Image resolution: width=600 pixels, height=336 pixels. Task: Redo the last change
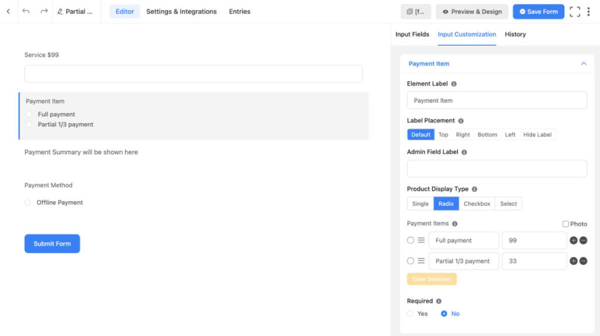point(44,12)
